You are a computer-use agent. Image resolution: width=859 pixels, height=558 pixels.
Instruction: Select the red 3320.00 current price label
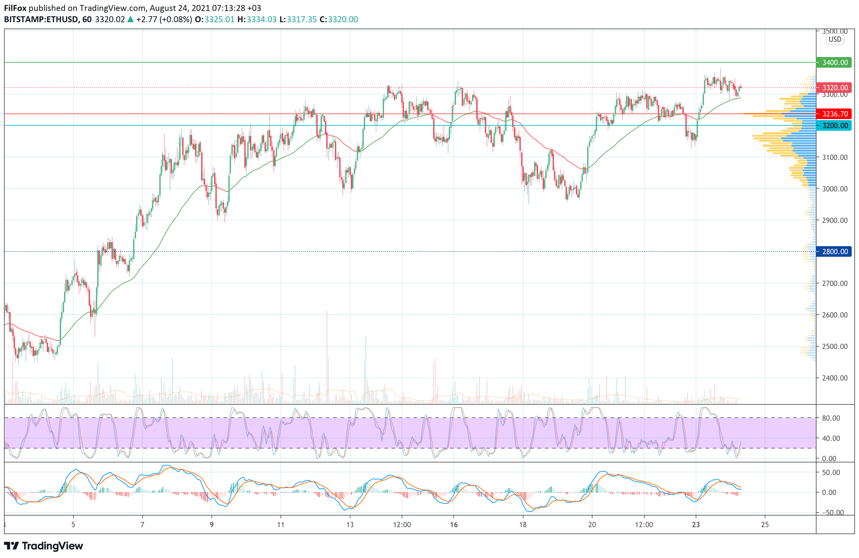pyautogui.click(x=834, y=88)
